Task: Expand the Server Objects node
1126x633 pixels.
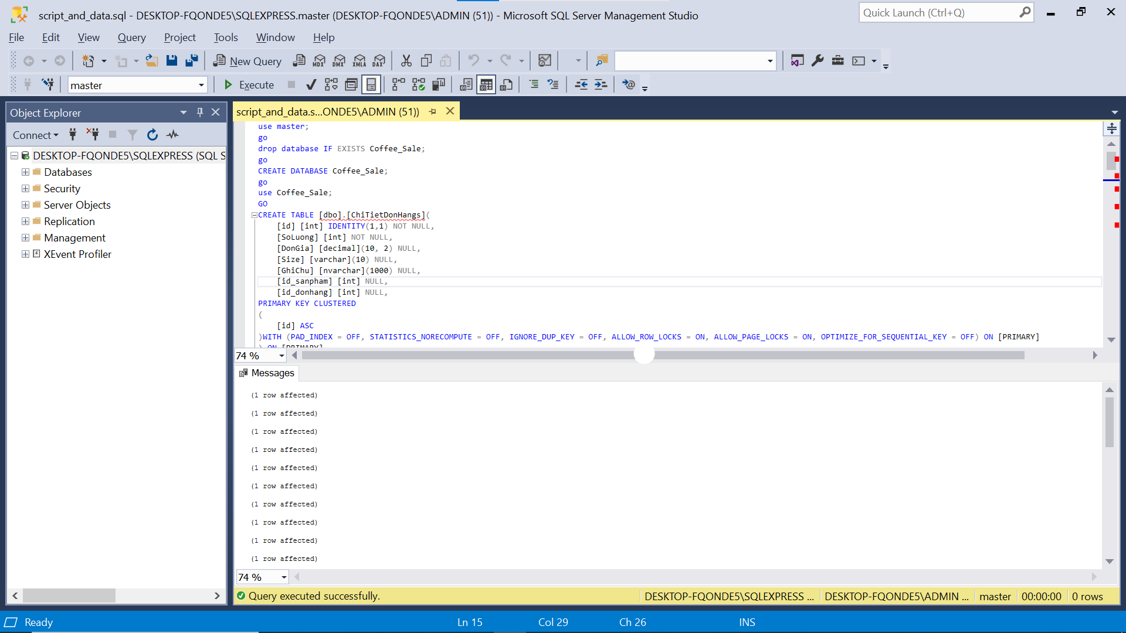Action: [x=25, y=205]
